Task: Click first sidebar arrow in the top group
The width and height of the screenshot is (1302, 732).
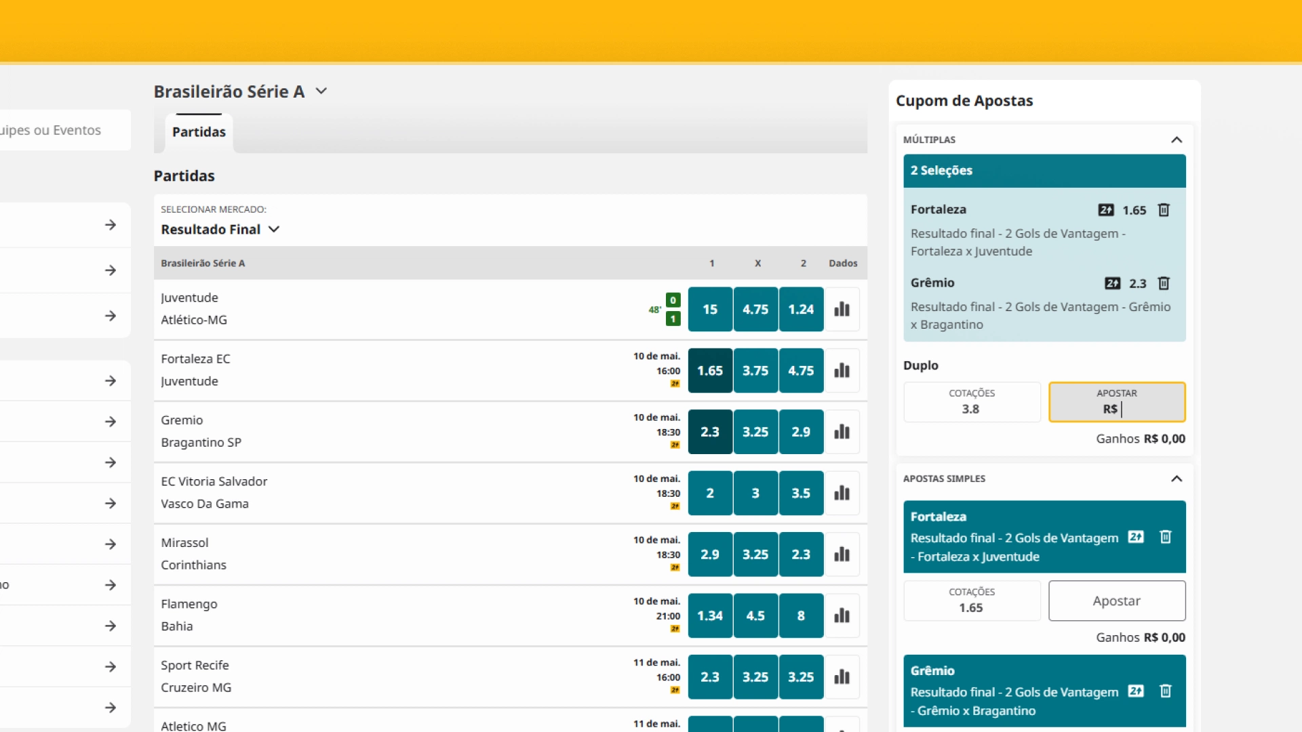Action: 111,225
